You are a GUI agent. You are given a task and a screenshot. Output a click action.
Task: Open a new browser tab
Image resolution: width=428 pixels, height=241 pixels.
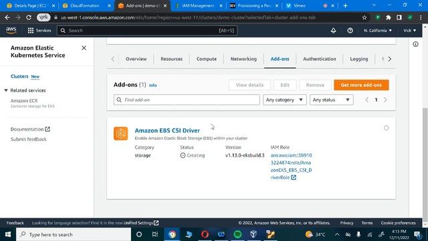tap(345, 5)
